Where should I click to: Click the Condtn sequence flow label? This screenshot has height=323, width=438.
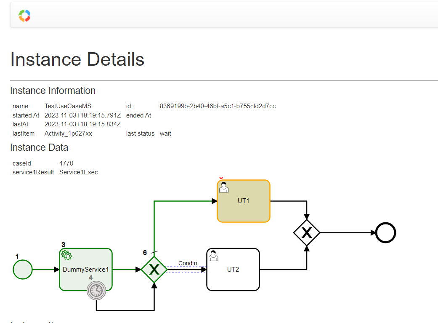(x=187, y=263)
